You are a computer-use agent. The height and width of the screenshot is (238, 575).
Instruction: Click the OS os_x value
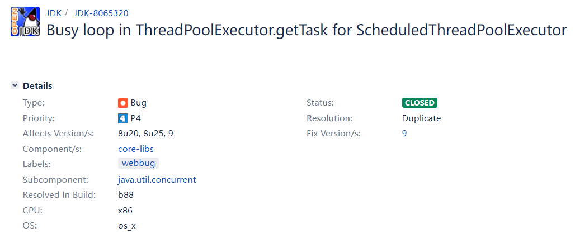pos(127,226)
